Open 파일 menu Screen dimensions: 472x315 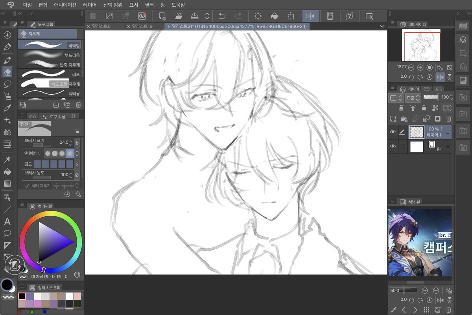click(27, 5)
